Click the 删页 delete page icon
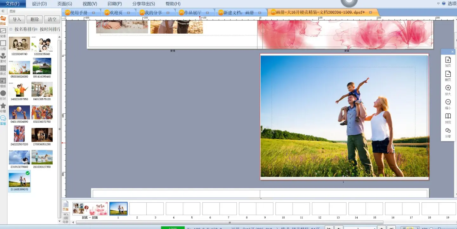This screenshot has width=457, height=229. 448,74
